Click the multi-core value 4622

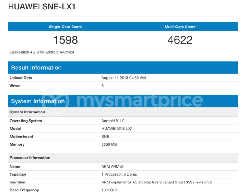pos(180,40)
